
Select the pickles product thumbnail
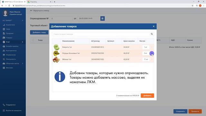point(56,53)
